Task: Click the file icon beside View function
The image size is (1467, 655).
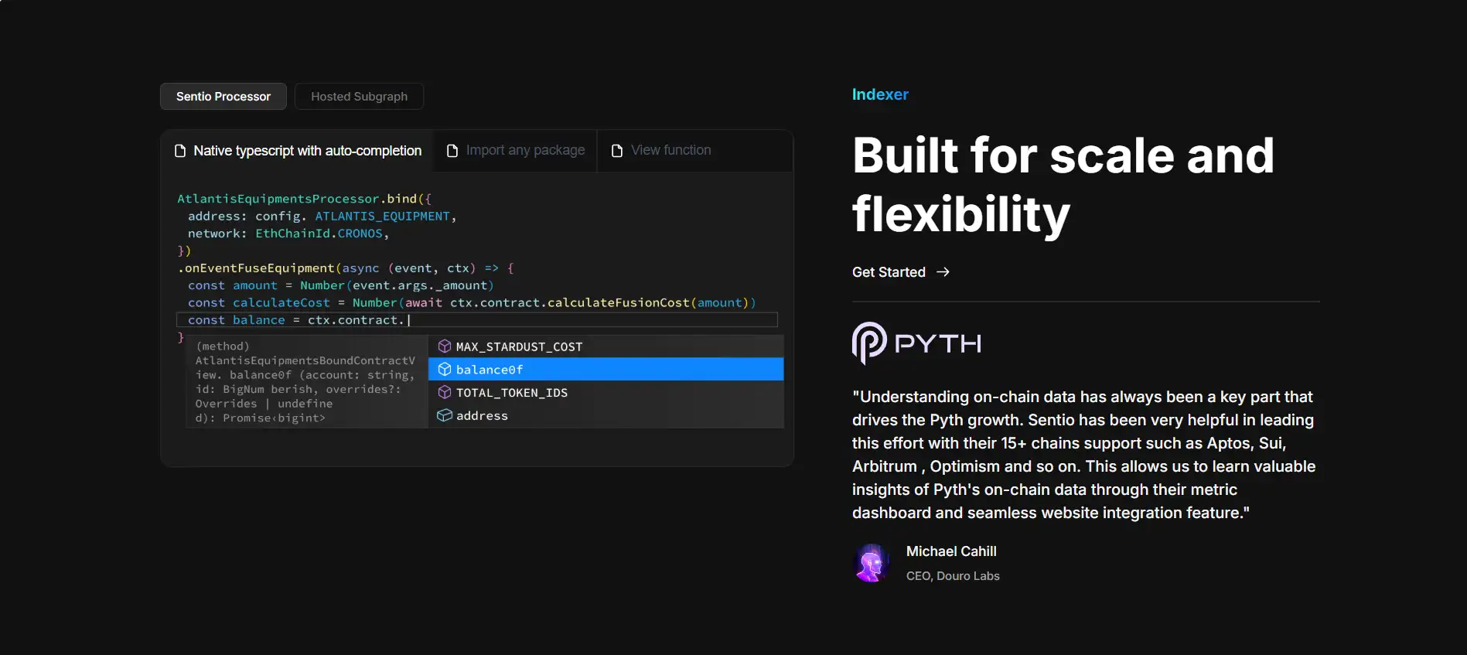Action: (x=617, y=151)
